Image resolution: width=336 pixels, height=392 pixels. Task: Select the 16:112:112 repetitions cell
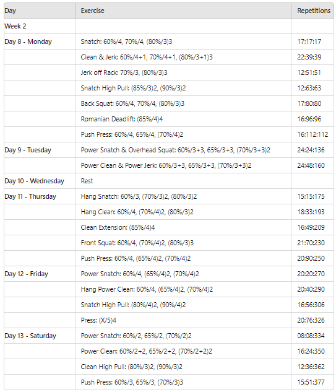coord(312,134)
